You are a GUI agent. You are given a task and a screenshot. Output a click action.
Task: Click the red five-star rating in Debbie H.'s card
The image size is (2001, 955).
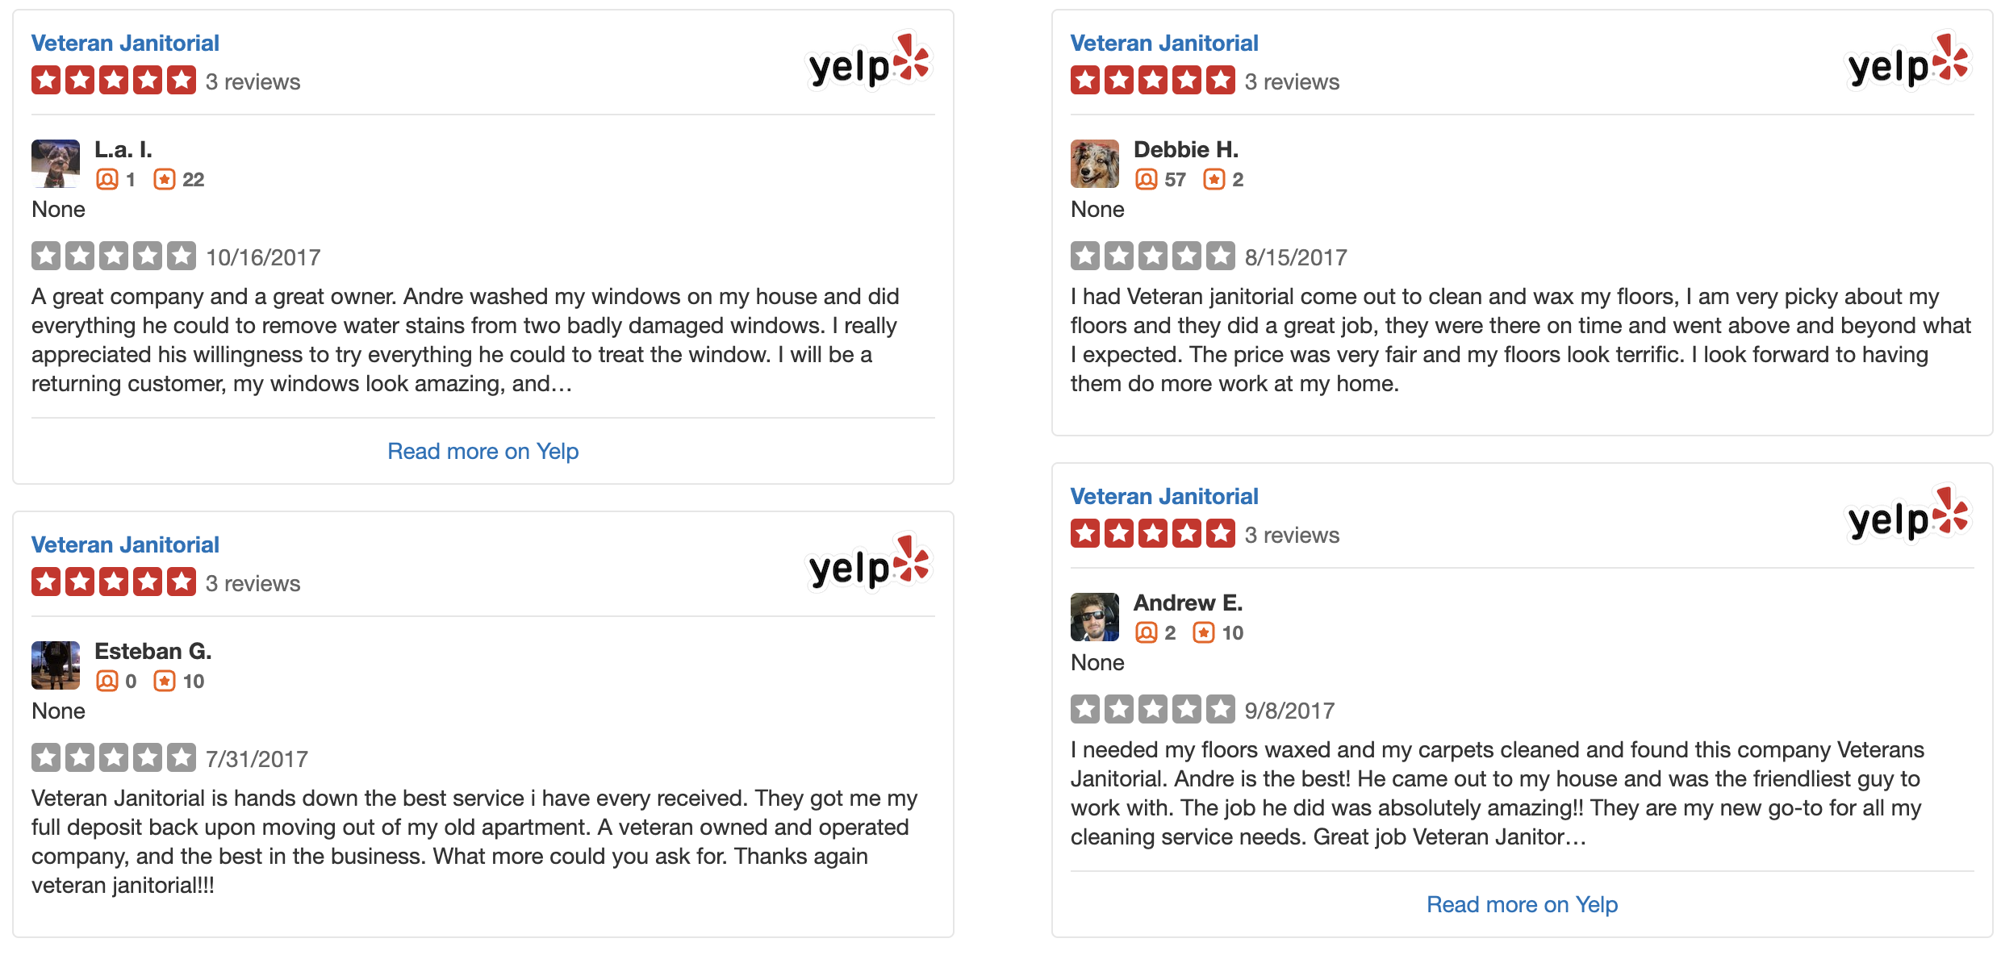[x=1152, y=81]
